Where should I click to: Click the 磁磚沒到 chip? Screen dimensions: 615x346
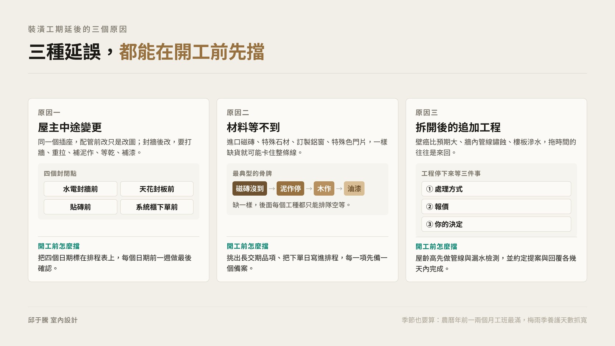[x=250, y=189]
